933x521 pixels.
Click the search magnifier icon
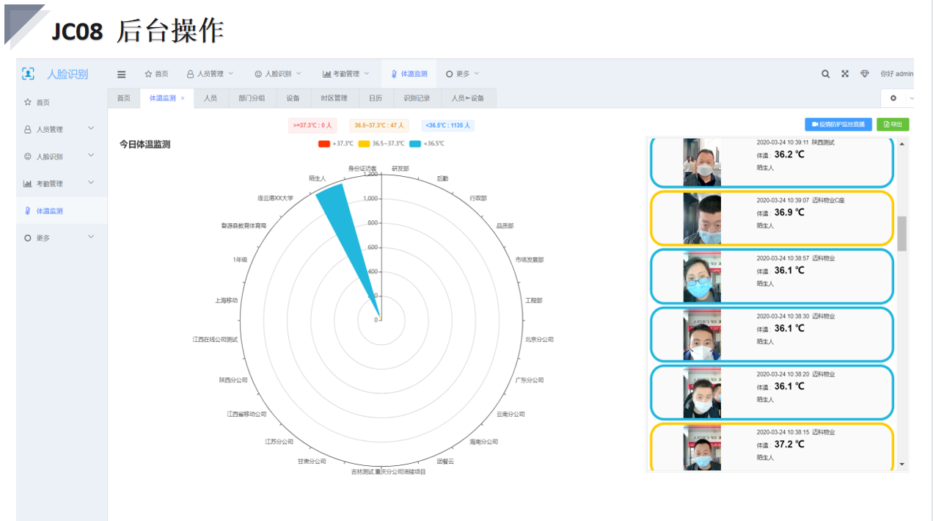[x=826, y=74]
